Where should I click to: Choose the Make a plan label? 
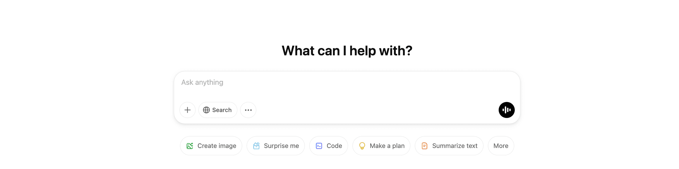coord(387,146)
